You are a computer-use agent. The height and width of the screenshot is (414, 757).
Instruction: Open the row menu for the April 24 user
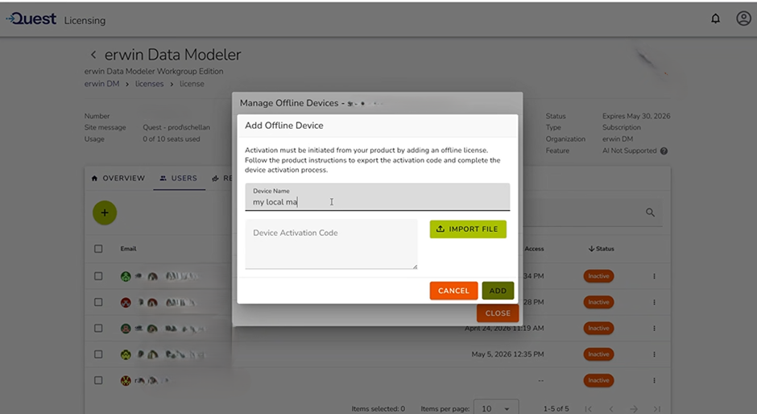coord(654,329)
